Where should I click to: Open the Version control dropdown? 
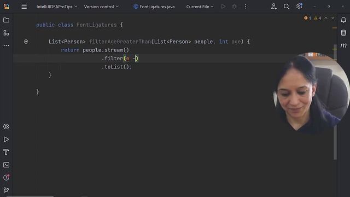(101, 7)
